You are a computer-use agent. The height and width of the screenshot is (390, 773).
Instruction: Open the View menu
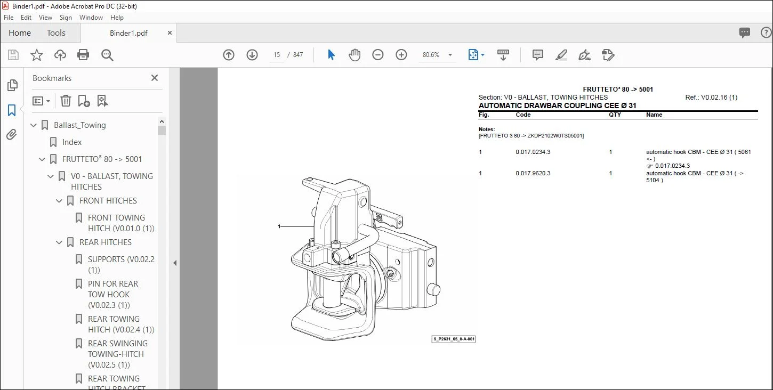[x=45, y=18]
